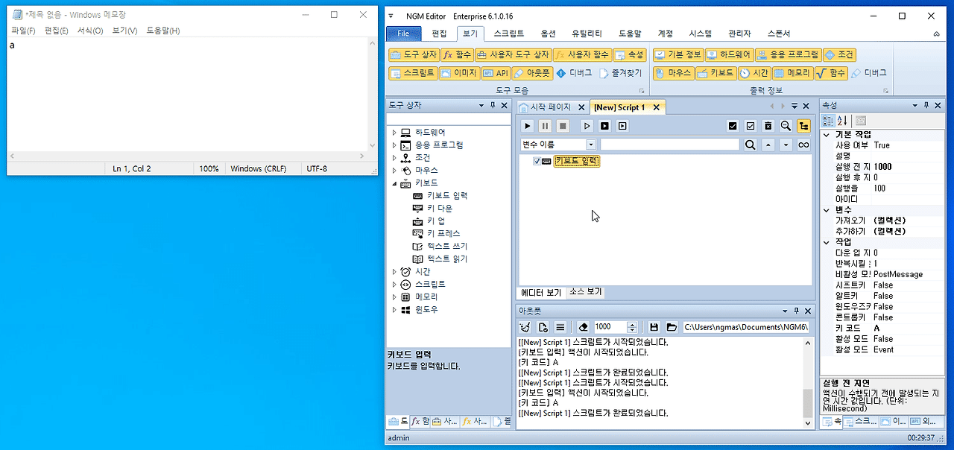Toggle the 메모리 button in 출력 정보 group
This screenshot has width=954, height=450.
pos(792,73)
